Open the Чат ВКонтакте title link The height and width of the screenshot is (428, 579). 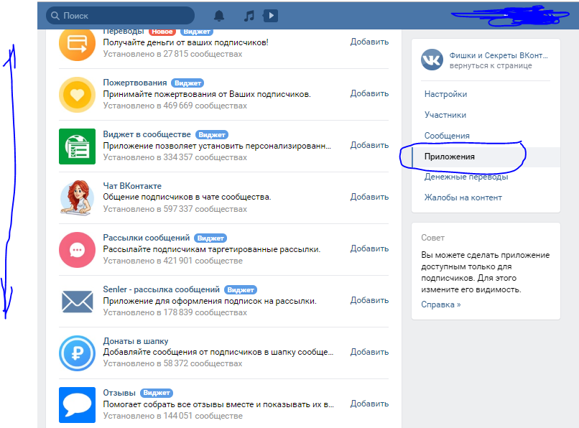point(132,186)
